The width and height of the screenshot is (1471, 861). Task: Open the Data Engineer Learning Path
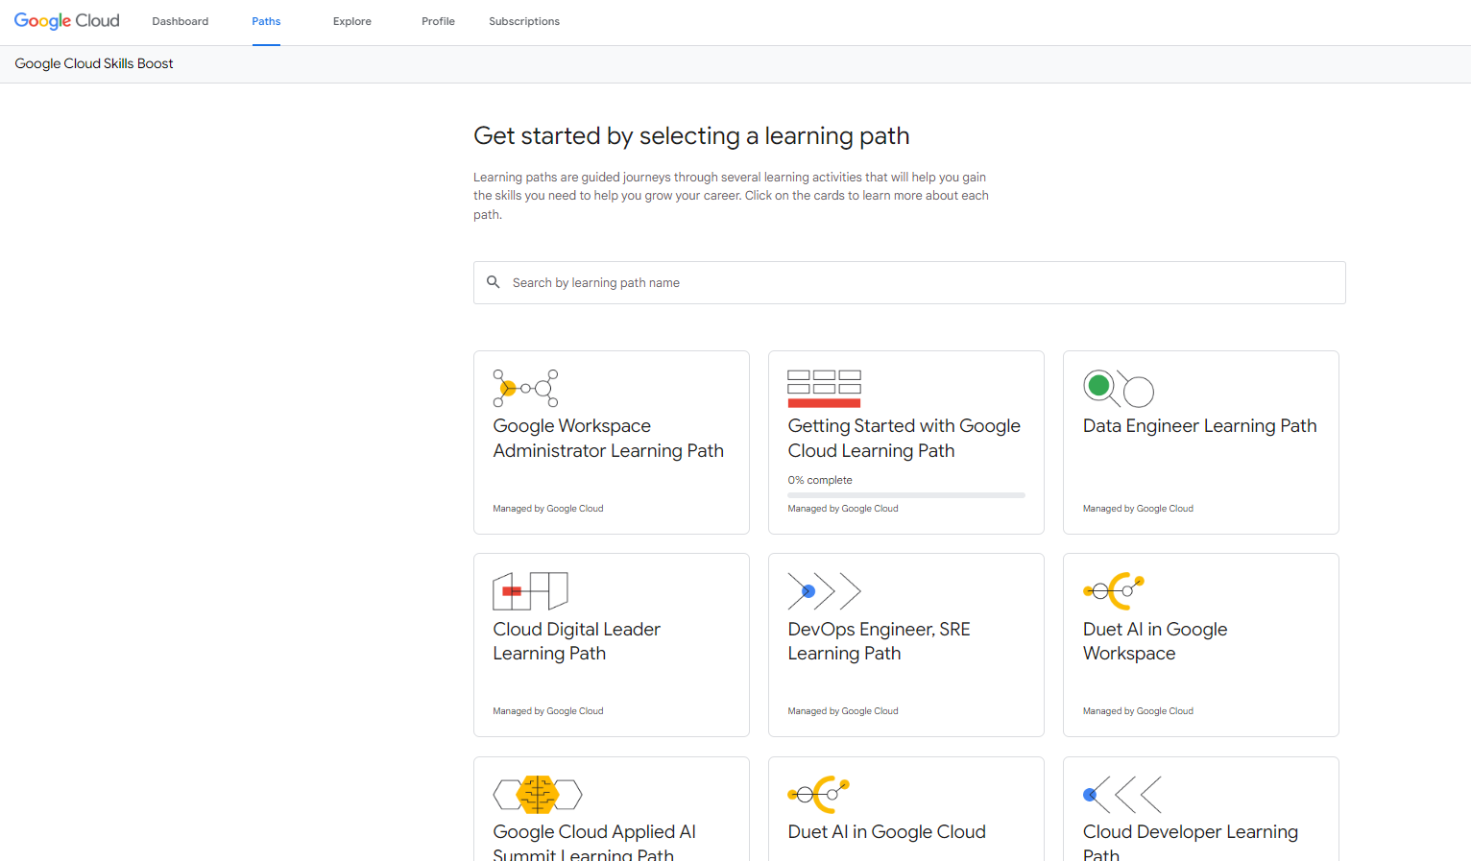(x=1201, y=442)
